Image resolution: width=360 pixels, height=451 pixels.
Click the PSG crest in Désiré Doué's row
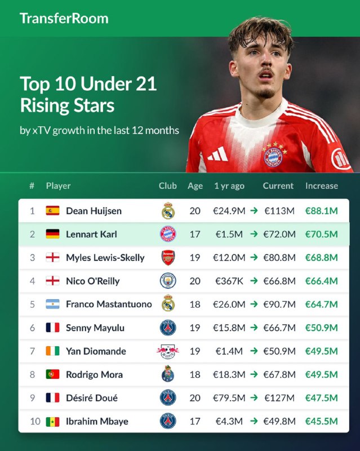pos(168,398)
